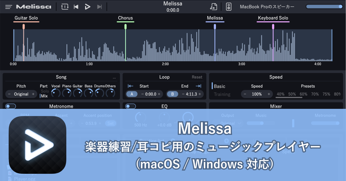Decrease loop end time with minus
Image resolution: width=346 pixels, height=181 pixels.
(183, 94)
